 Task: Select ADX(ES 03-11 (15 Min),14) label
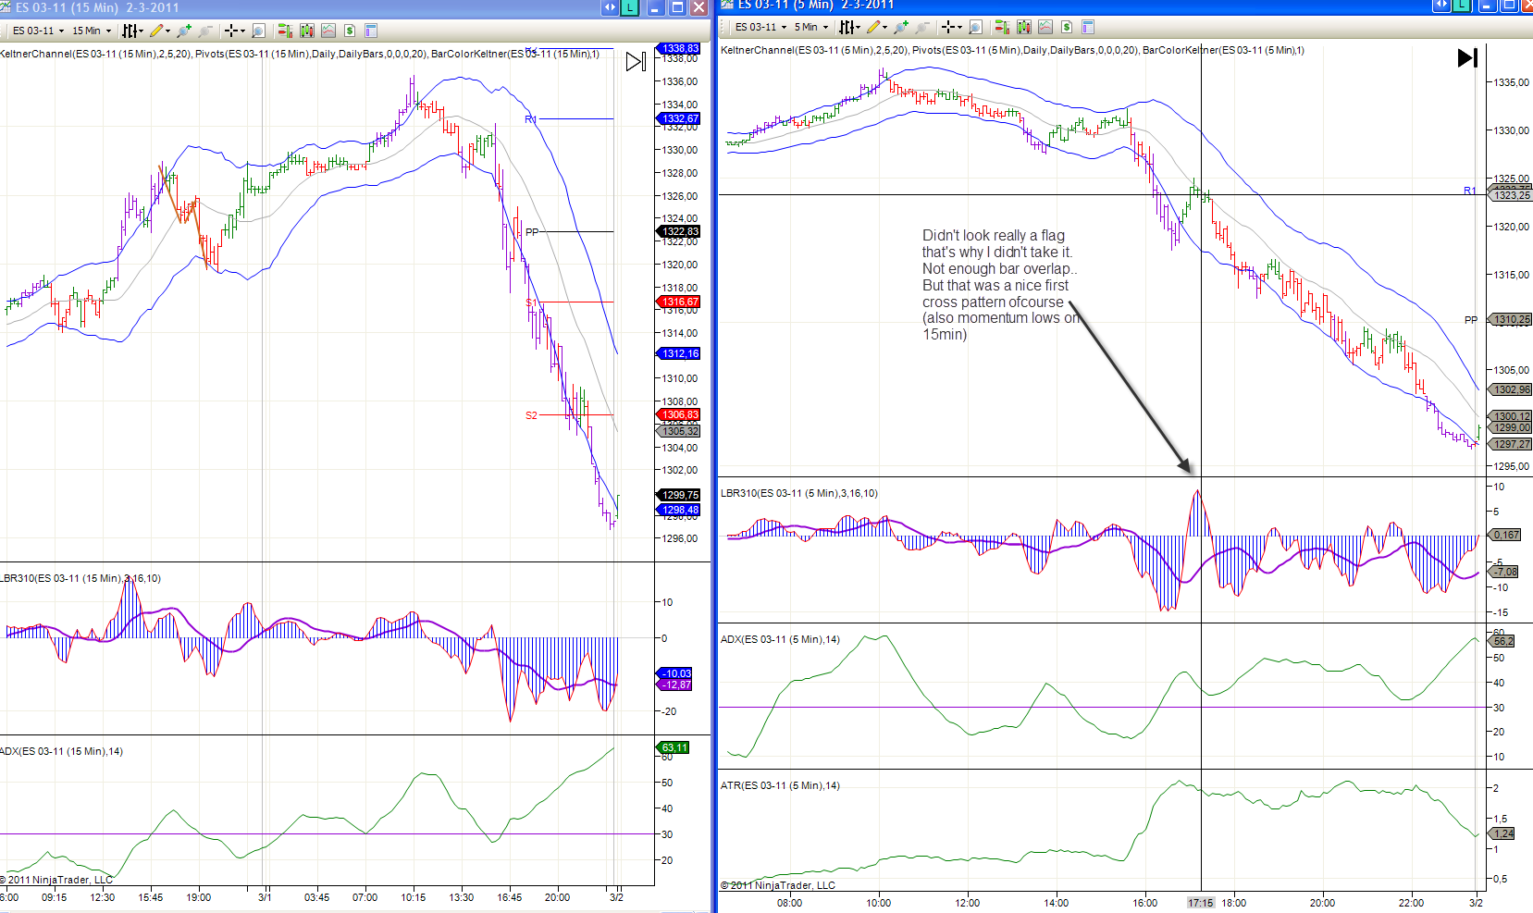click(x=62, y=751)
